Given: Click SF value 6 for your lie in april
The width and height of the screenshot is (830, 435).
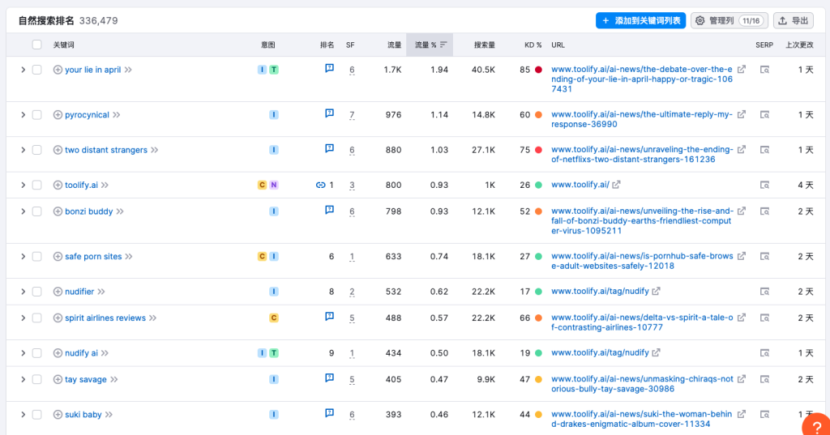Looking at the screenshot, I should click(x=352, y=70).
